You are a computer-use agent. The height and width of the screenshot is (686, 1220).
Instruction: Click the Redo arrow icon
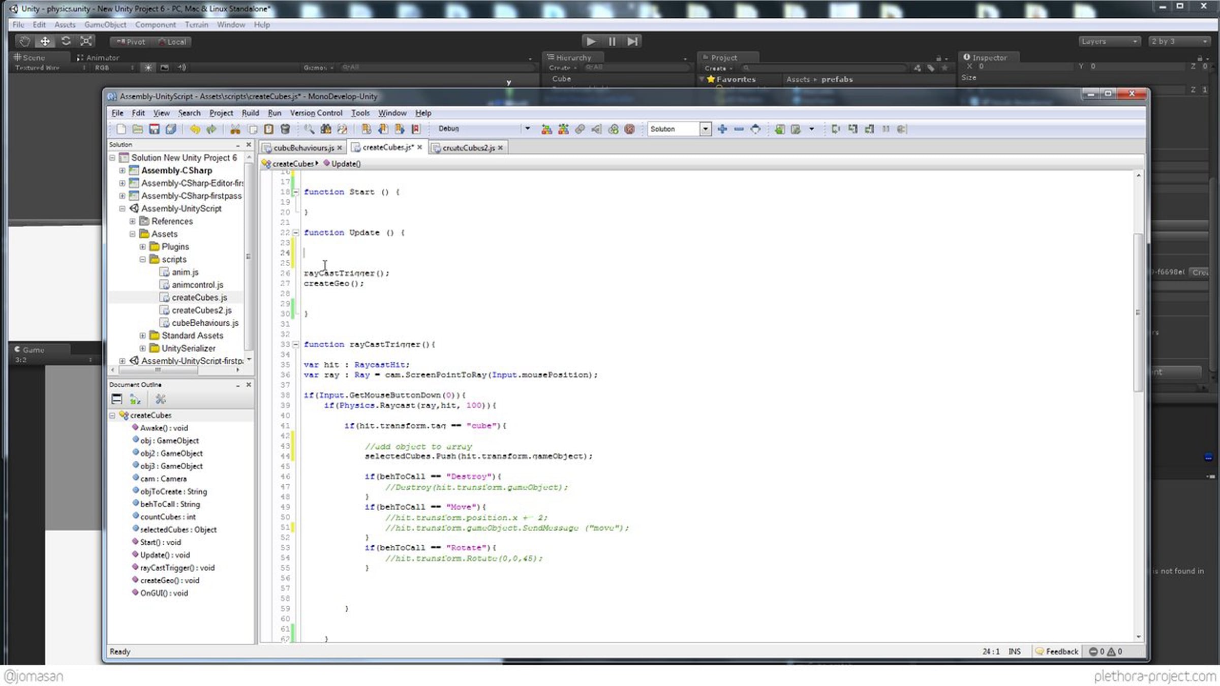[211, 129]
